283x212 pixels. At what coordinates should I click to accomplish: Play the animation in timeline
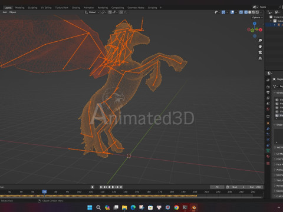(113, 187)
